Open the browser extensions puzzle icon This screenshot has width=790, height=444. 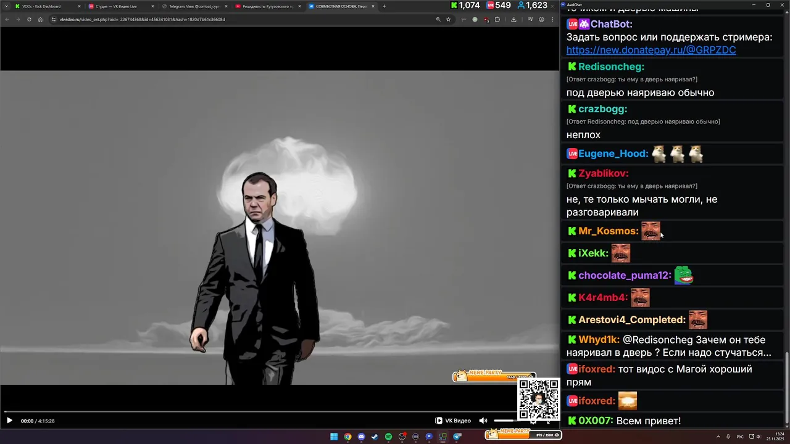point(497,19)
